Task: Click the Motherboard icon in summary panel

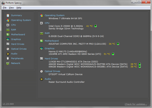Action: point(42,41)
